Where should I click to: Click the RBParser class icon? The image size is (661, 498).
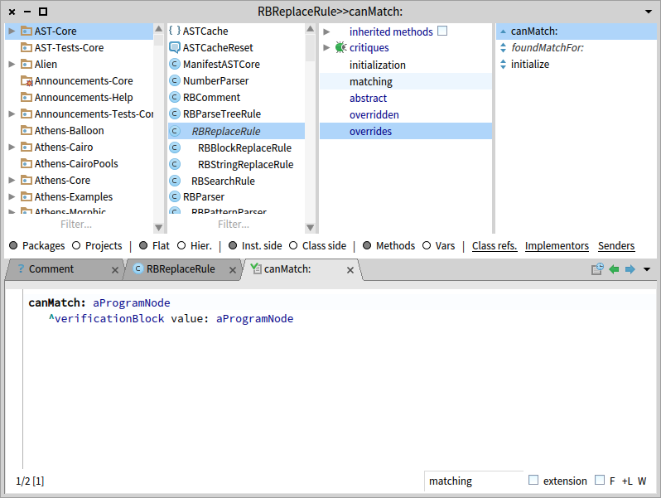click(175, 196)
